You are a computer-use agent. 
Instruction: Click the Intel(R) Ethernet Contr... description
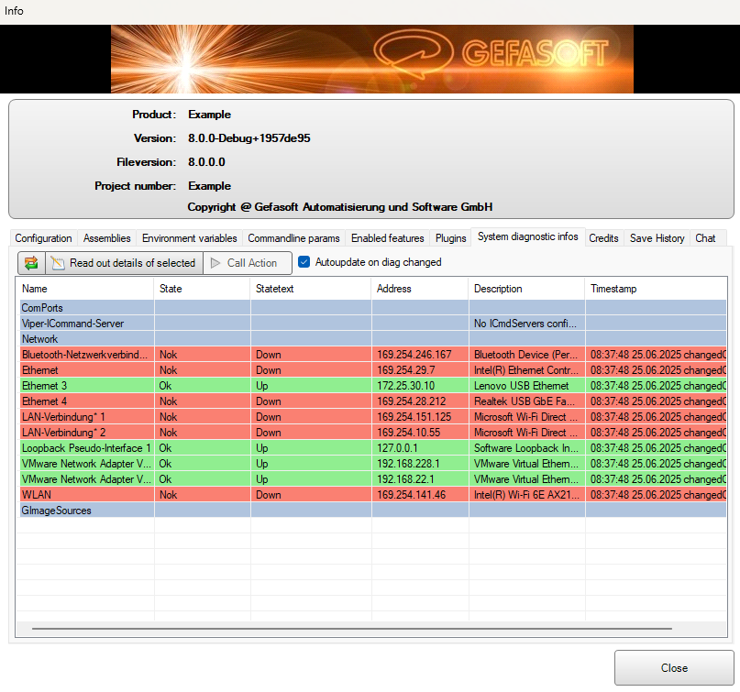[525, 369]
